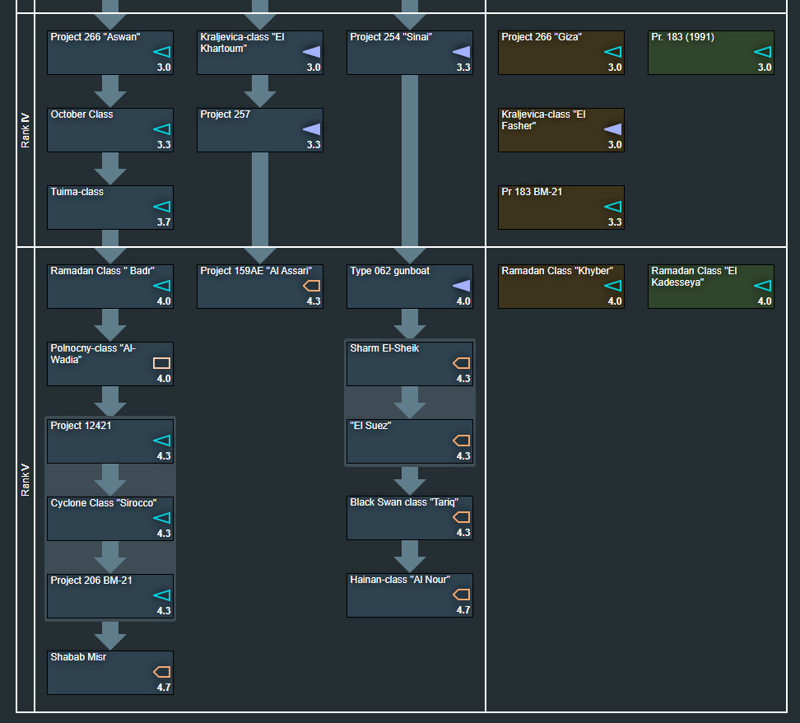The width and height of the screenshot is (800, 723).
Task: Click the filled triangle icon on Project 257
Action: (x=312, y=129)
